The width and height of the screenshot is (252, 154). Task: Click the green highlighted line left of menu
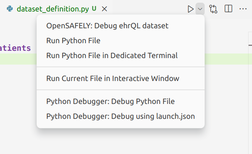[x=17, y=59]
